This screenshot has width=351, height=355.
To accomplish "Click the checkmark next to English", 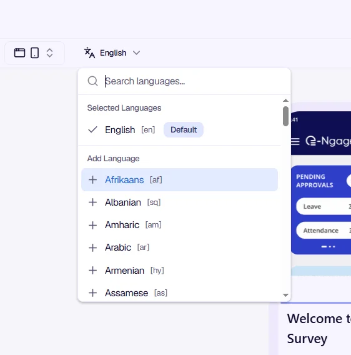I will click(x=92, y=130).
